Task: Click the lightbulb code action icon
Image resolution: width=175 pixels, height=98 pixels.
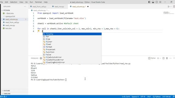Action: tap(39, 31)
